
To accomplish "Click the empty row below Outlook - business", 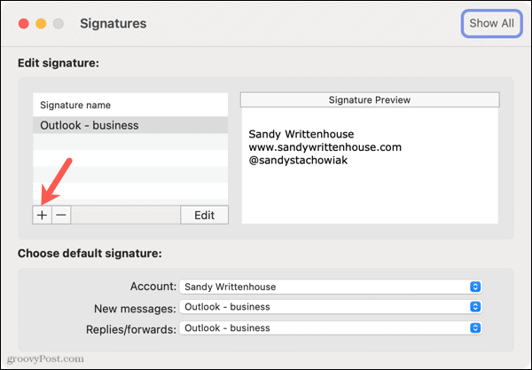I will (x=129, y=142).
